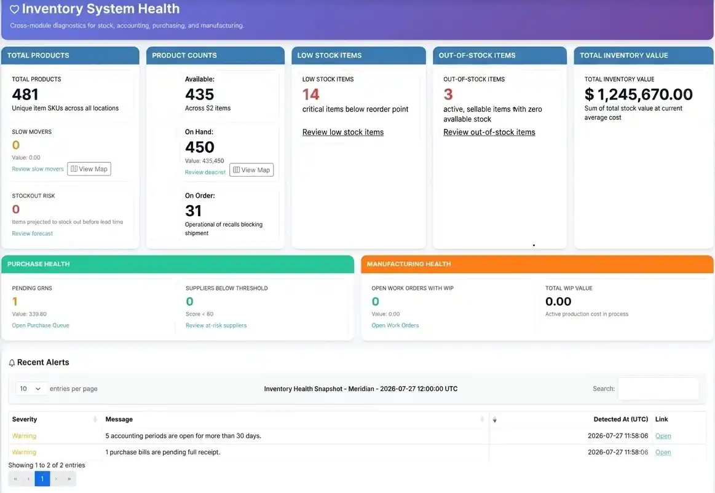Viewport: 715px width, 493px height.
Task: Select page 1 in pagination
Action: point(42,479)
